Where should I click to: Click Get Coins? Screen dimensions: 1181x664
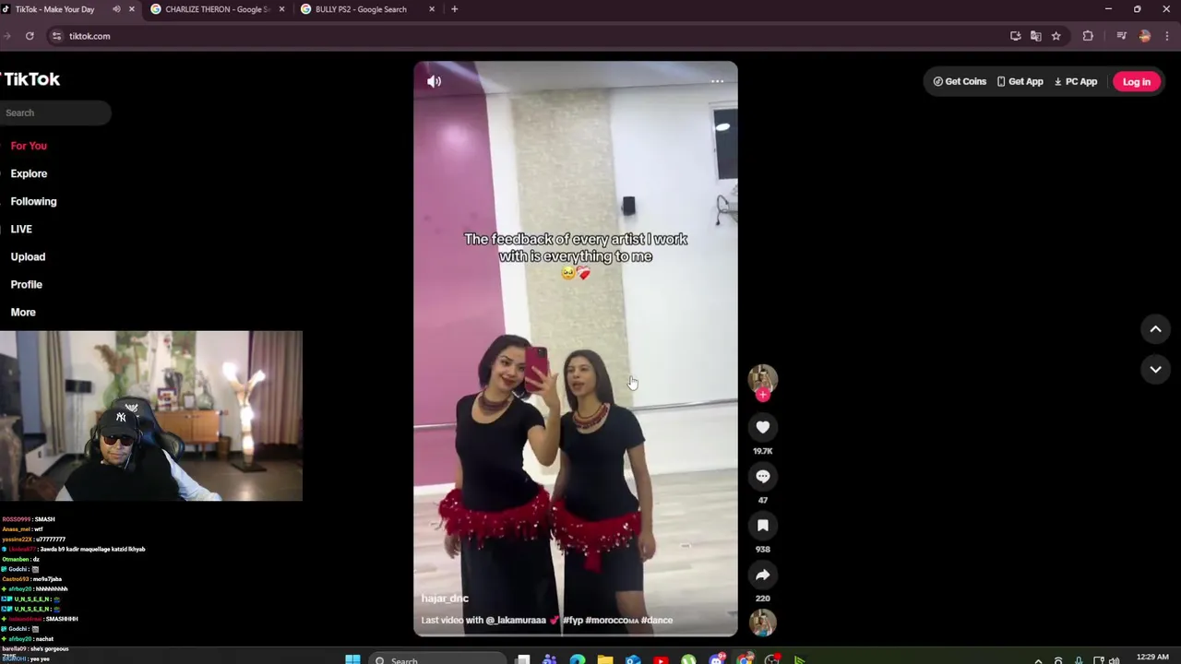click(x=960, y=81)
